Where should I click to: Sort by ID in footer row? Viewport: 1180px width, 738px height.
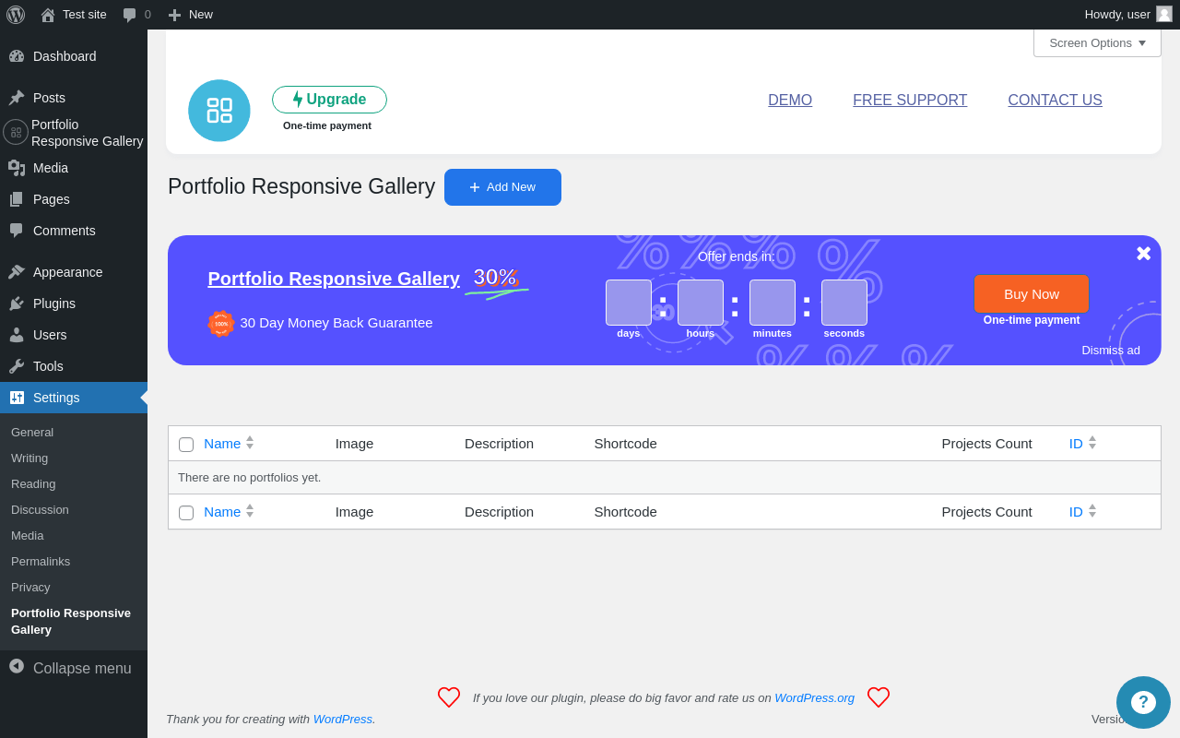(x=1082, y=512)
